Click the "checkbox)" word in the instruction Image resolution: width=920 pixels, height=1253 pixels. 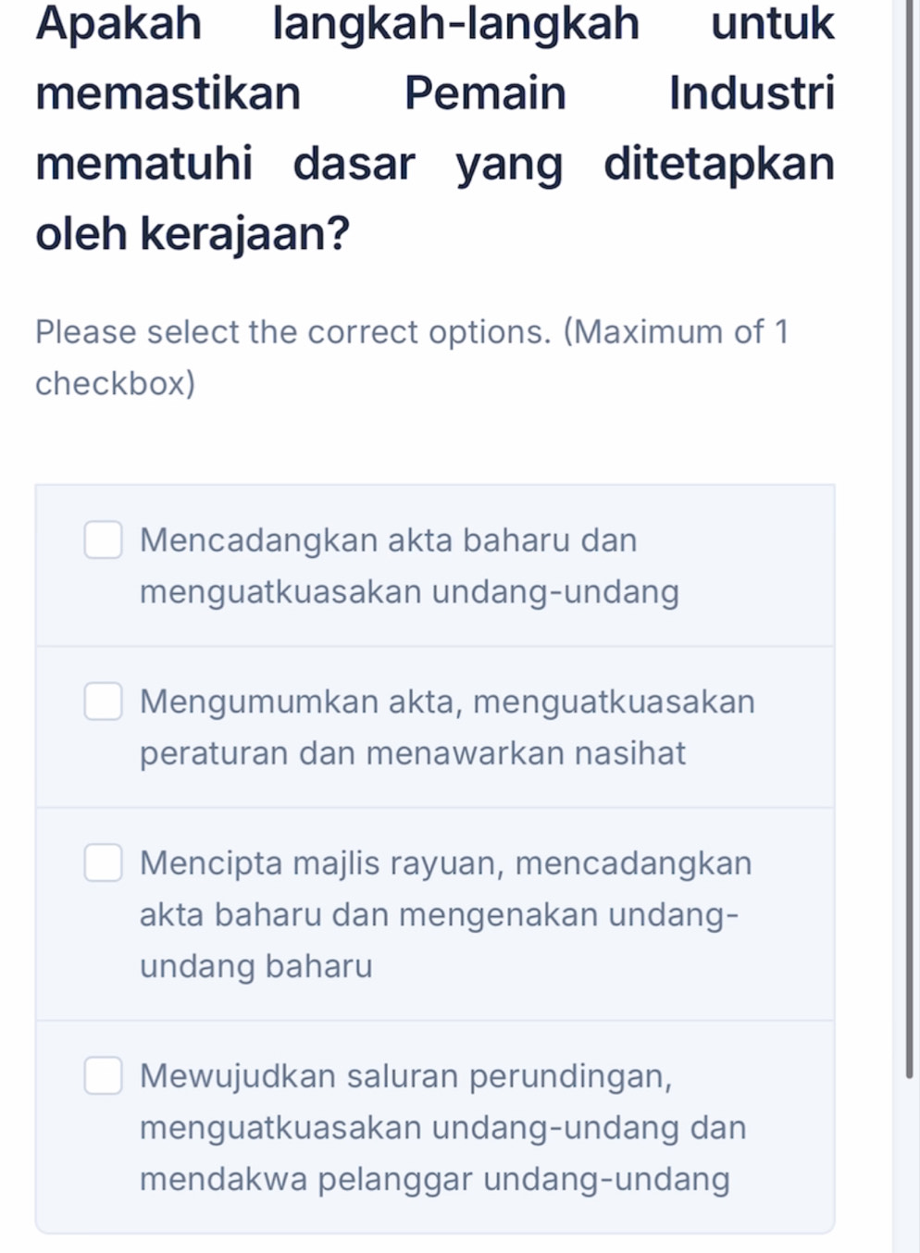pos(115,383)
